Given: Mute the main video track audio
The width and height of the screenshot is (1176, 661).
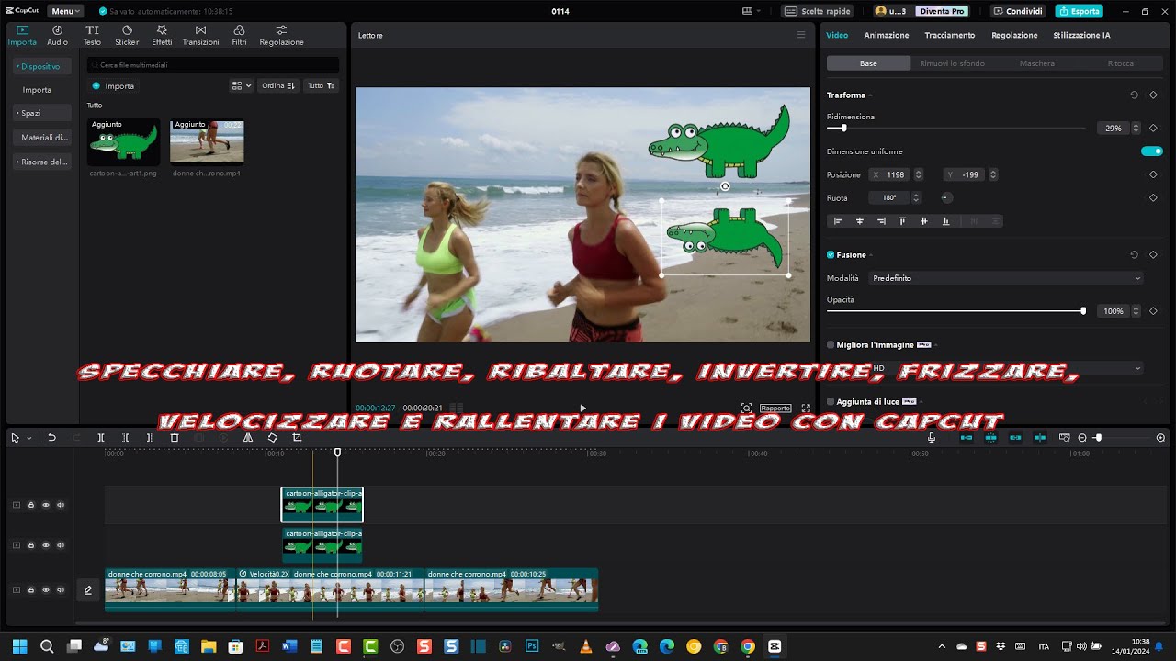Looking at the screenshot, I should 61,590.
